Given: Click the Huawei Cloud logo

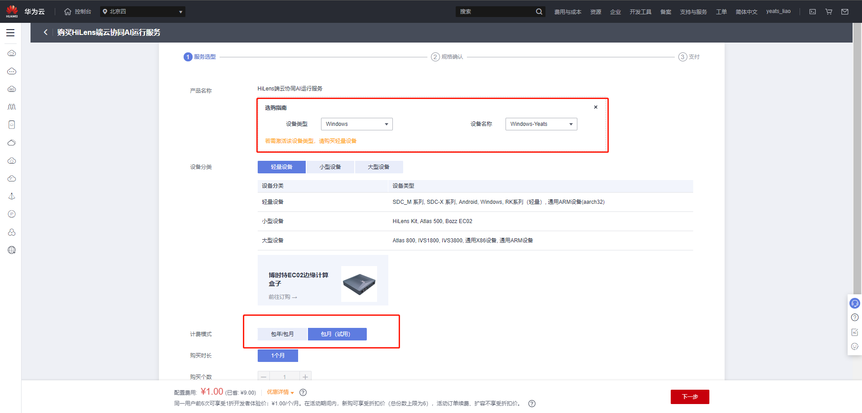Looking at the screenshot, I should click(x=25, y=11).
